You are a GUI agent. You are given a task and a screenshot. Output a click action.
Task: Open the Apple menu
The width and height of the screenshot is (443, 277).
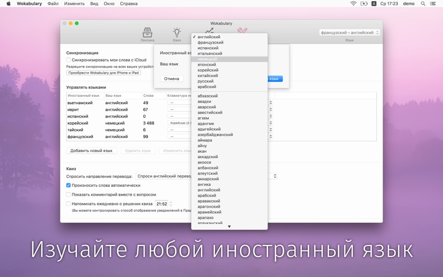coord(8,4)
